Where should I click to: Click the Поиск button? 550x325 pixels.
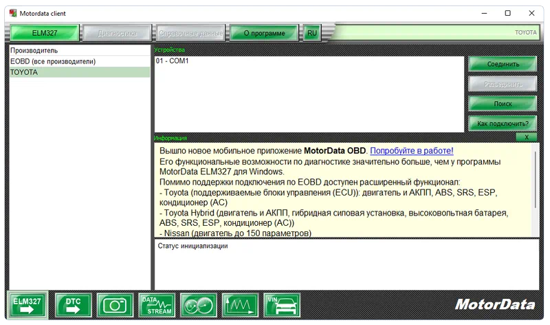pos(503,104)
